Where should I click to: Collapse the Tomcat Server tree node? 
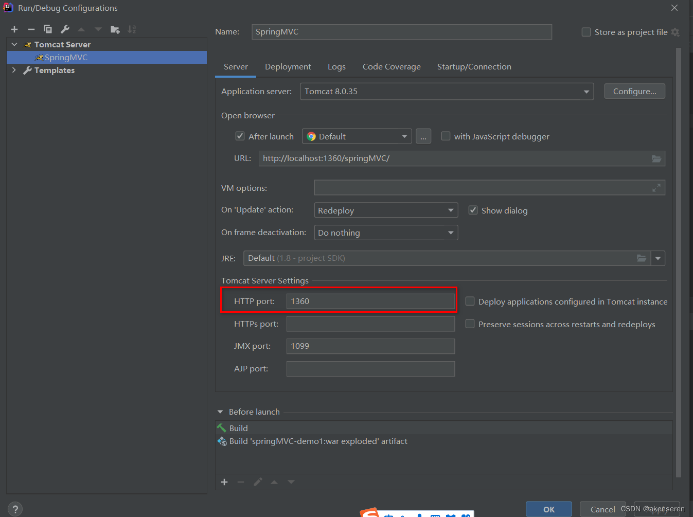pos(14,44)
